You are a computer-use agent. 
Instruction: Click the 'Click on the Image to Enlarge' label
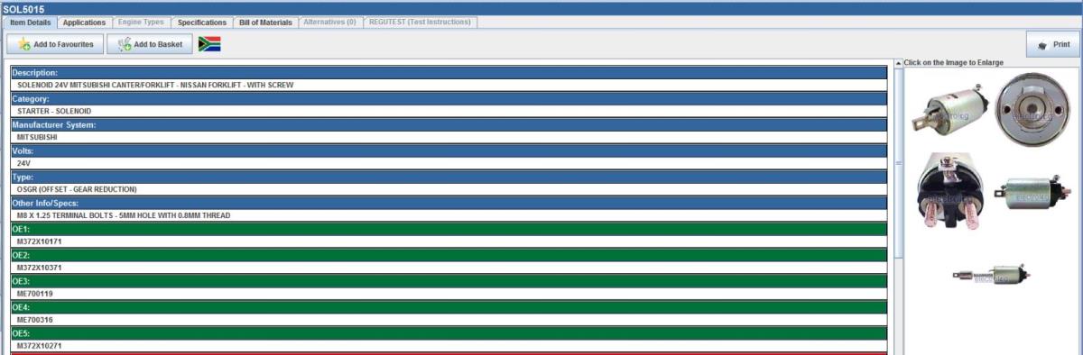click(954, 62)
